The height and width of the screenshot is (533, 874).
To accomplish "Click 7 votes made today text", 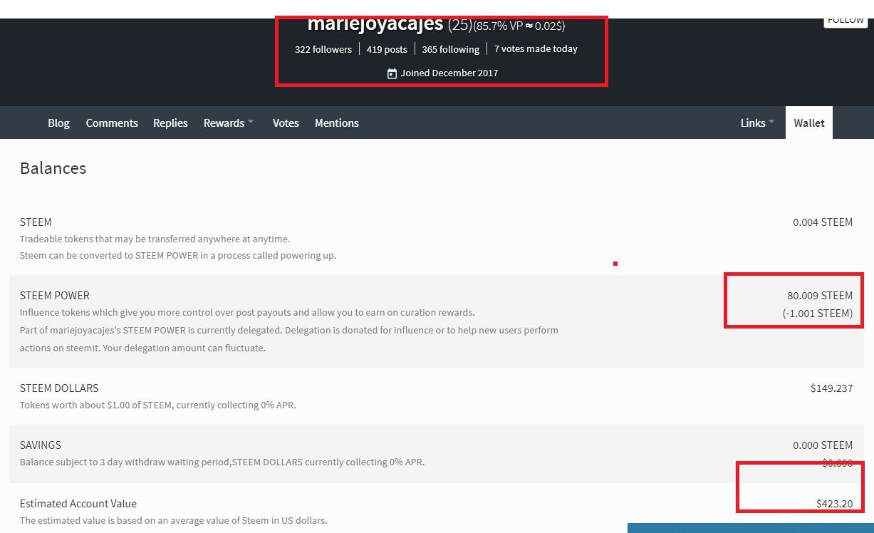I will (x=536, y=49).
